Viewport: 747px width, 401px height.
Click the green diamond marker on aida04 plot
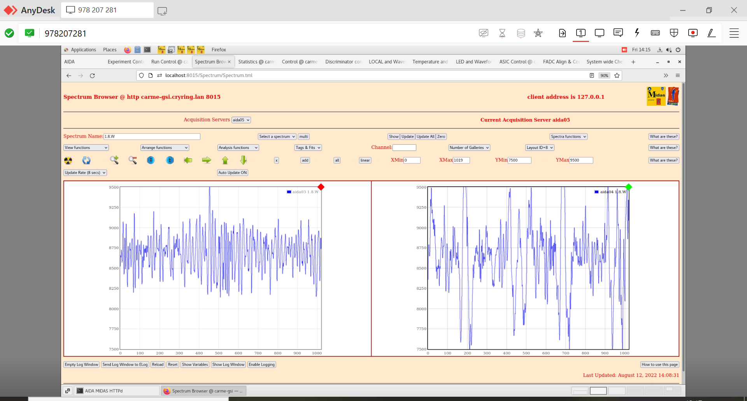[x=629, y=187]
